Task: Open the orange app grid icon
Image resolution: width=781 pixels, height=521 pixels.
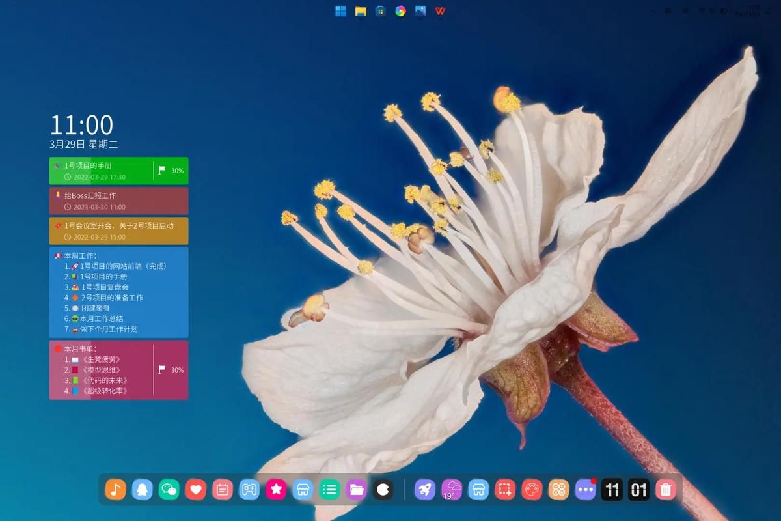Action: pyautogui.click(x=559, y=489)
